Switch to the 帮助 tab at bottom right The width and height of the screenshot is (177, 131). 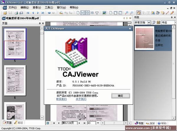click(162, 123)
